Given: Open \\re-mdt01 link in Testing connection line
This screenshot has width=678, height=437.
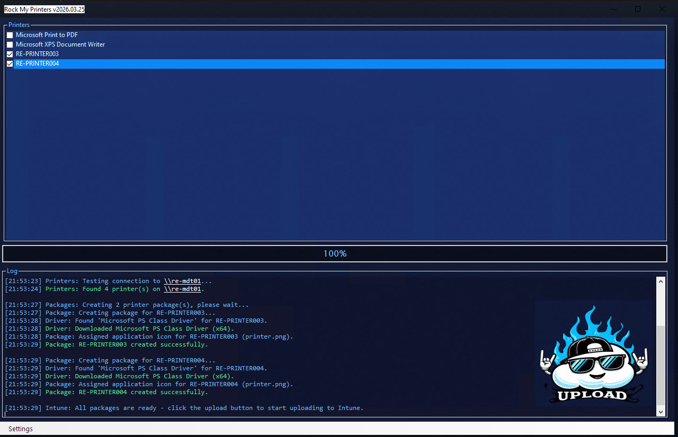Looking at the screenshot, I should click(x=182, y=281).
